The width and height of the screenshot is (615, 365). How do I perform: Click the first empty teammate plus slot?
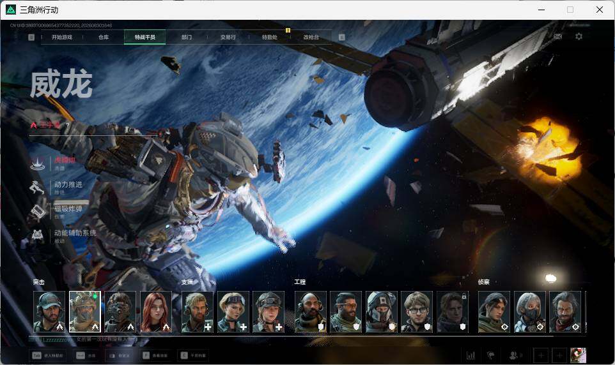(x=541, y=355)
